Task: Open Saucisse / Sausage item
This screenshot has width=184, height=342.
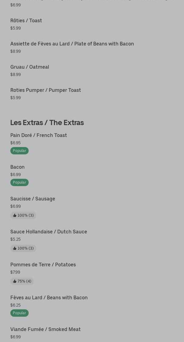Action: coord(33,199)
